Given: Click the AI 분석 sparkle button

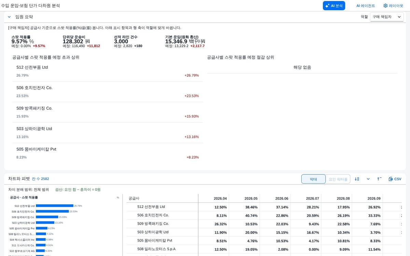Looking at the screenshot, I should 334,6.
